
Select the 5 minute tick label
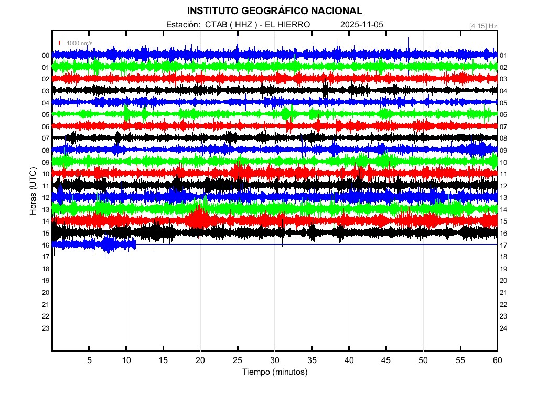pos(89,360)
